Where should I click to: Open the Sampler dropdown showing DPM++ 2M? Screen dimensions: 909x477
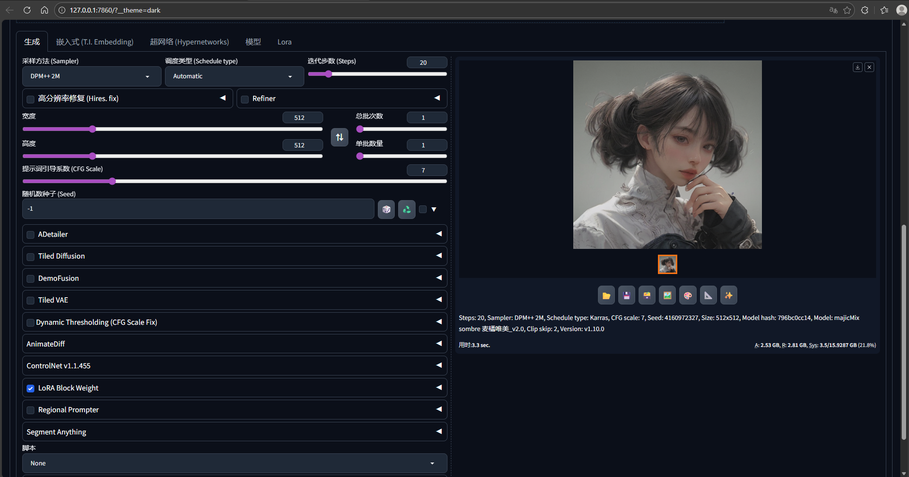click(91, 76)
